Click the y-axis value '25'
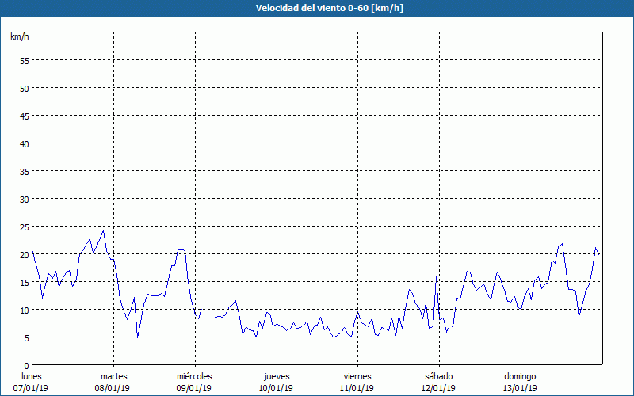The height and width of the screenshot is (396, 634). coord(25,227)
